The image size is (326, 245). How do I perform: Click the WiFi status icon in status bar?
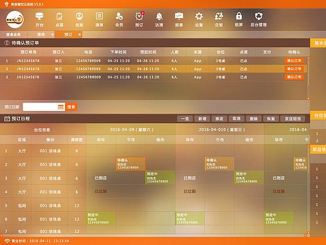point(7,241)
